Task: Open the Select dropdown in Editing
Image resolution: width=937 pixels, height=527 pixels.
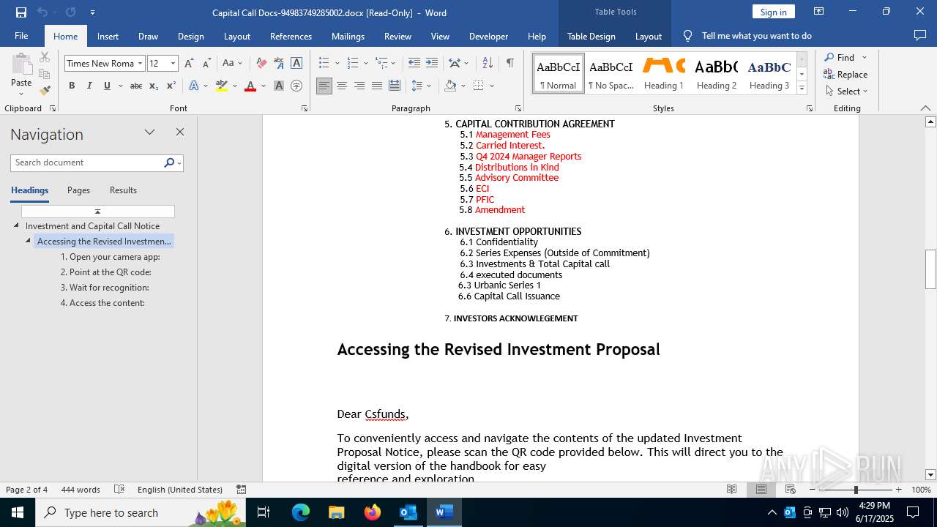Action: (846, 91)
